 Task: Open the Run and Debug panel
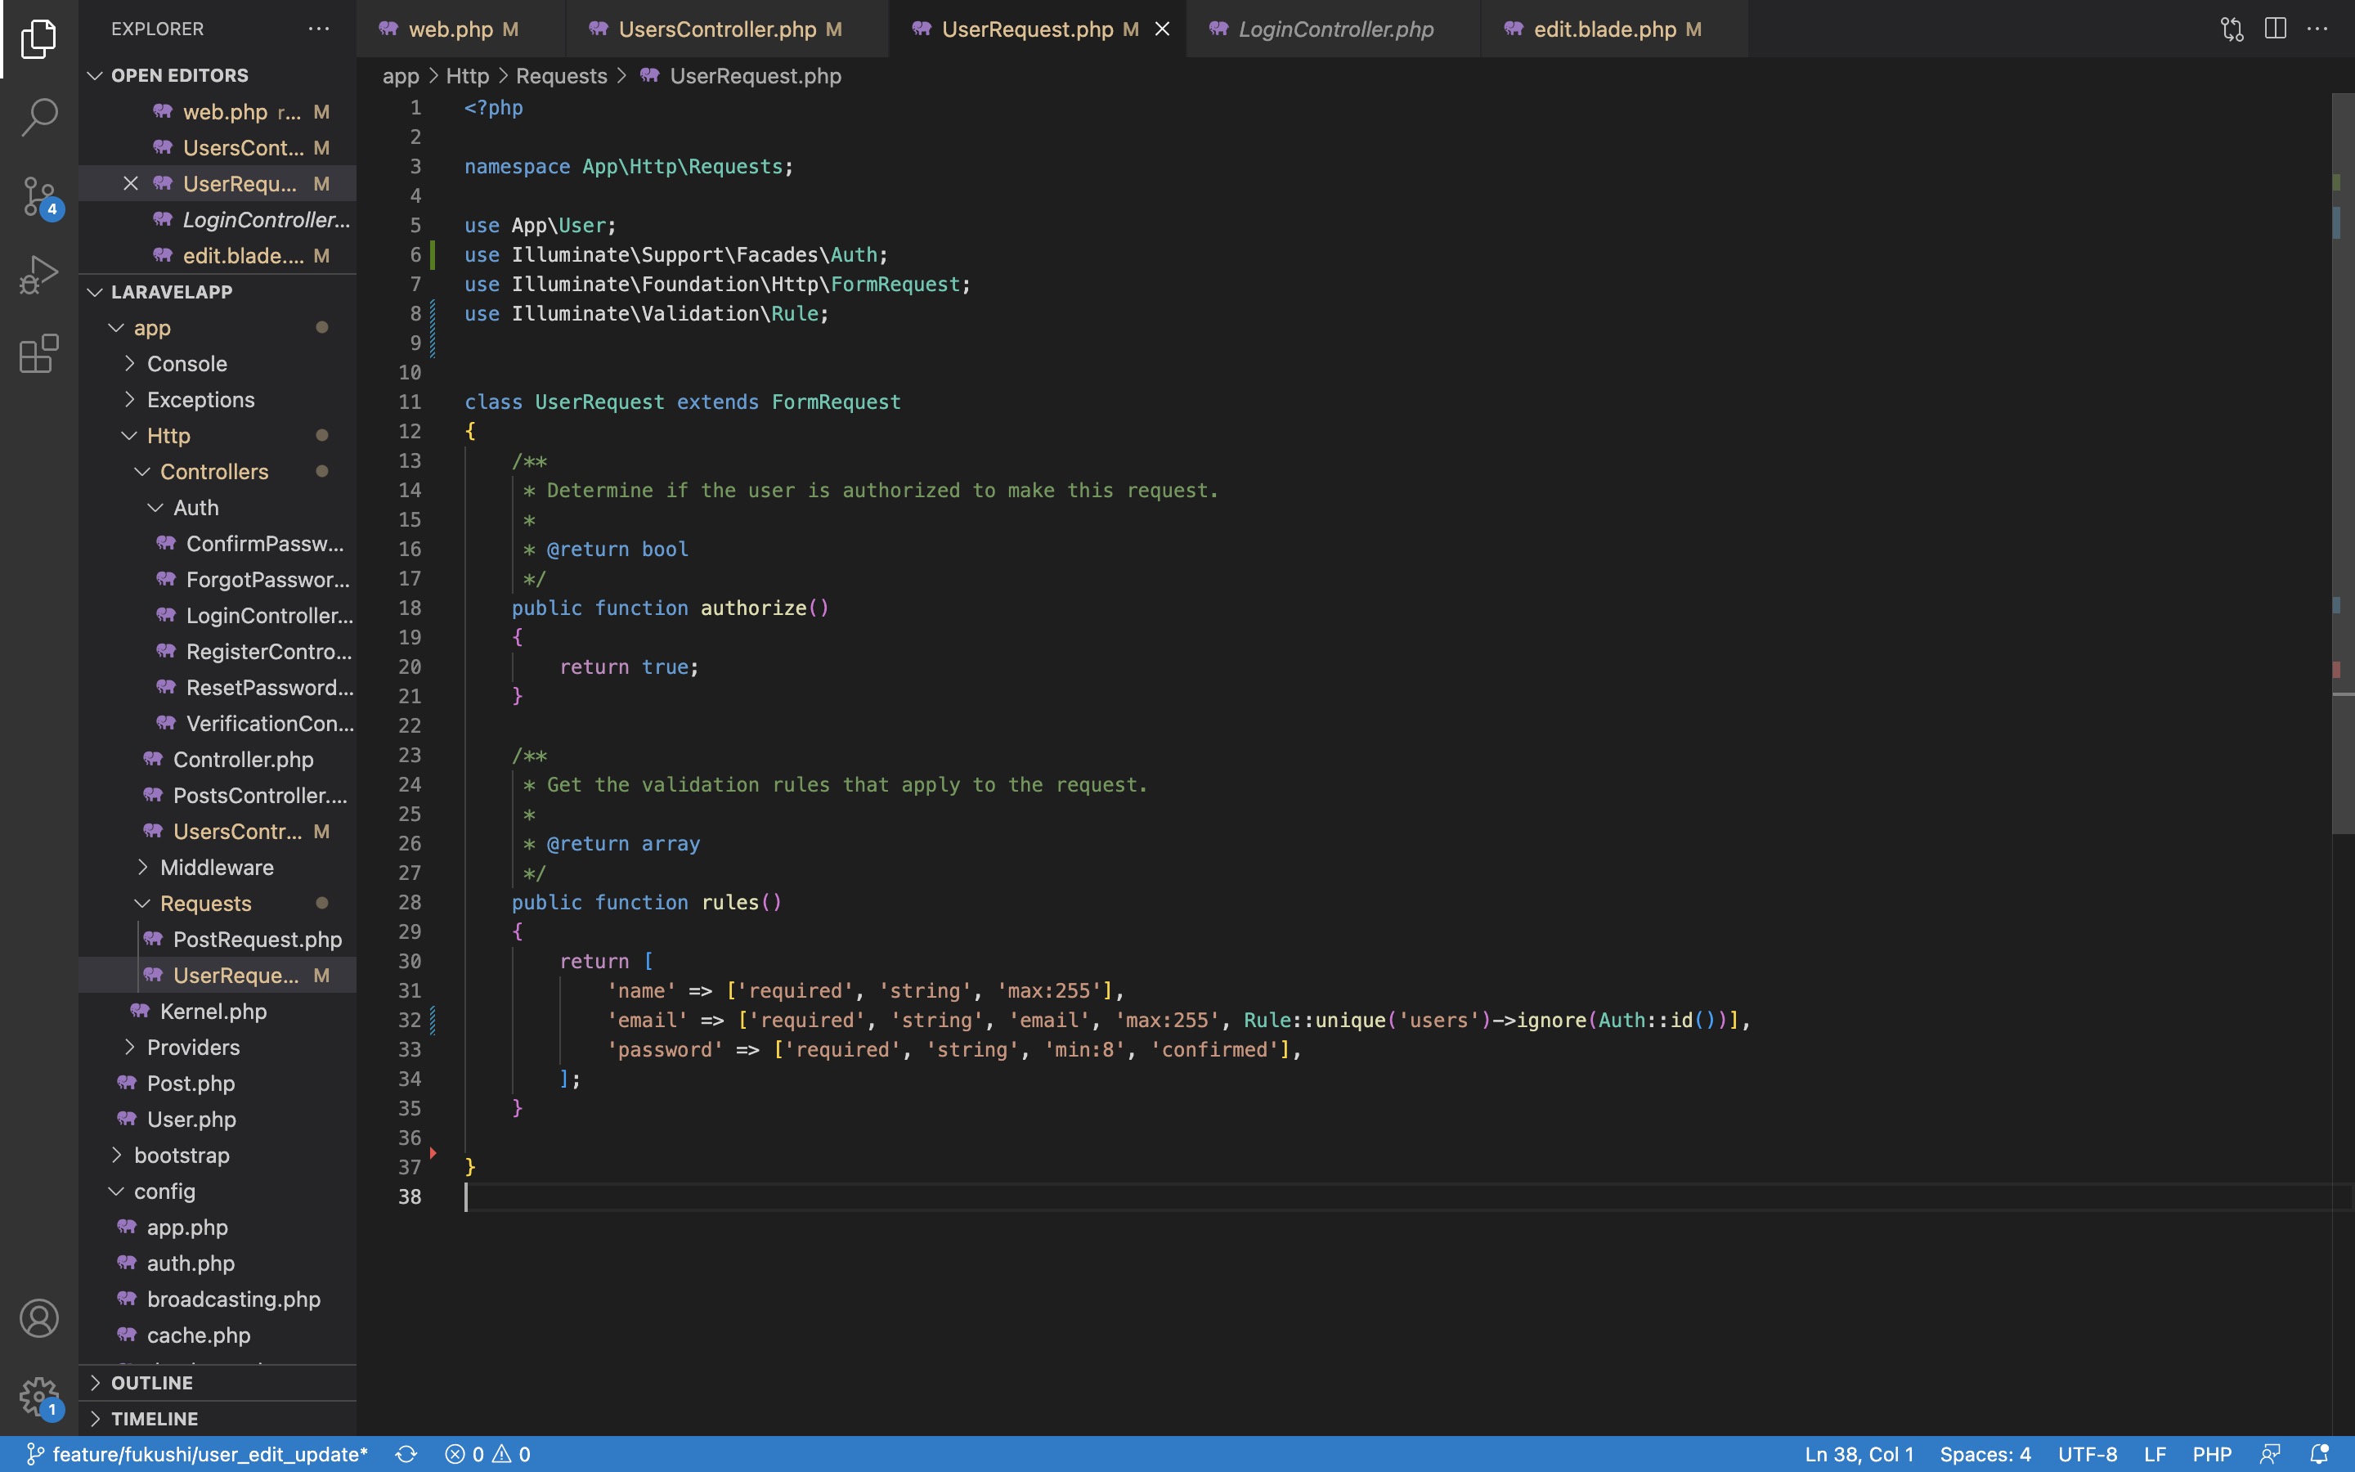[39, 274]
